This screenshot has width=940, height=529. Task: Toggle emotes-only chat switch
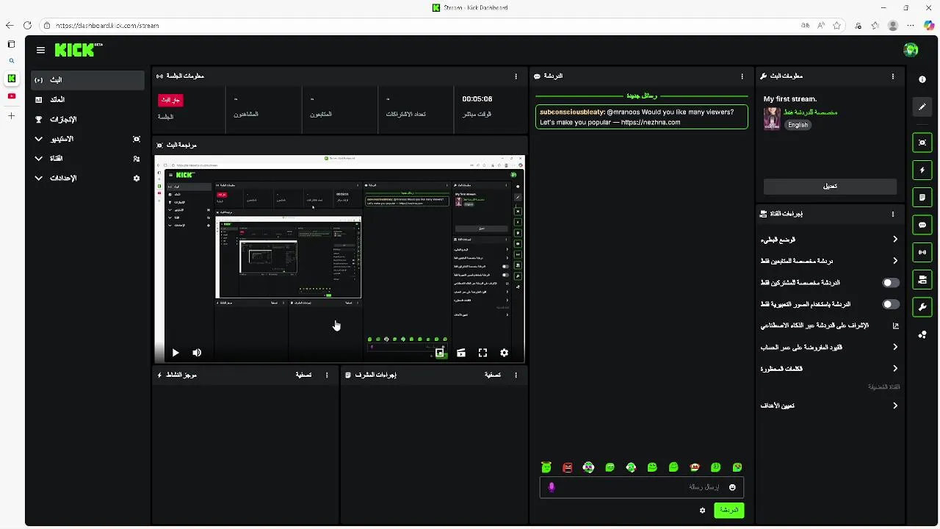(x=890, y=304)
